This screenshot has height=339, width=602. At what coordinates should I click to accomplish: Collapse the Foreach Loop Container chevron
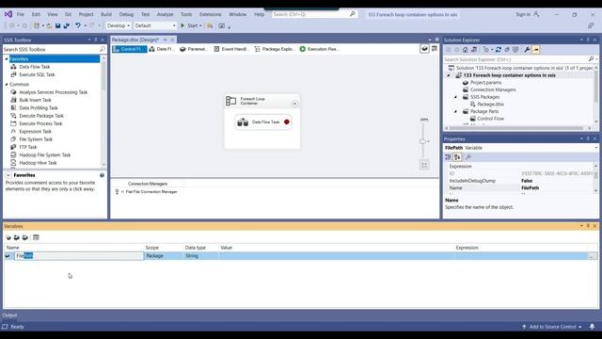[x=294, y=104]
